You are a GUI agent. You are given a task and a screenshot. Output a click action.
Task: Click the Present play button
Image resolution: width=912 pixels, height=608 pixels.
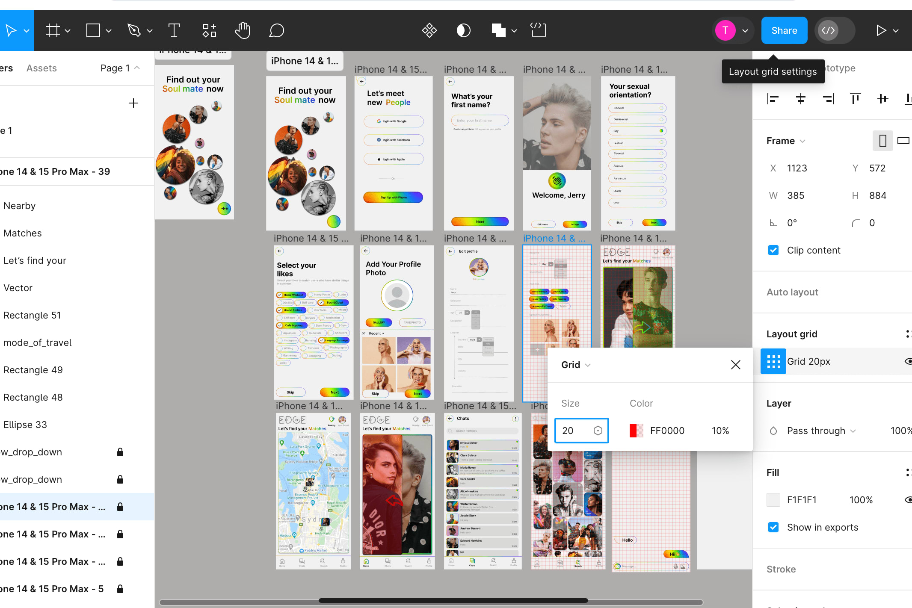pyautogui.click(x=881, y=30)
